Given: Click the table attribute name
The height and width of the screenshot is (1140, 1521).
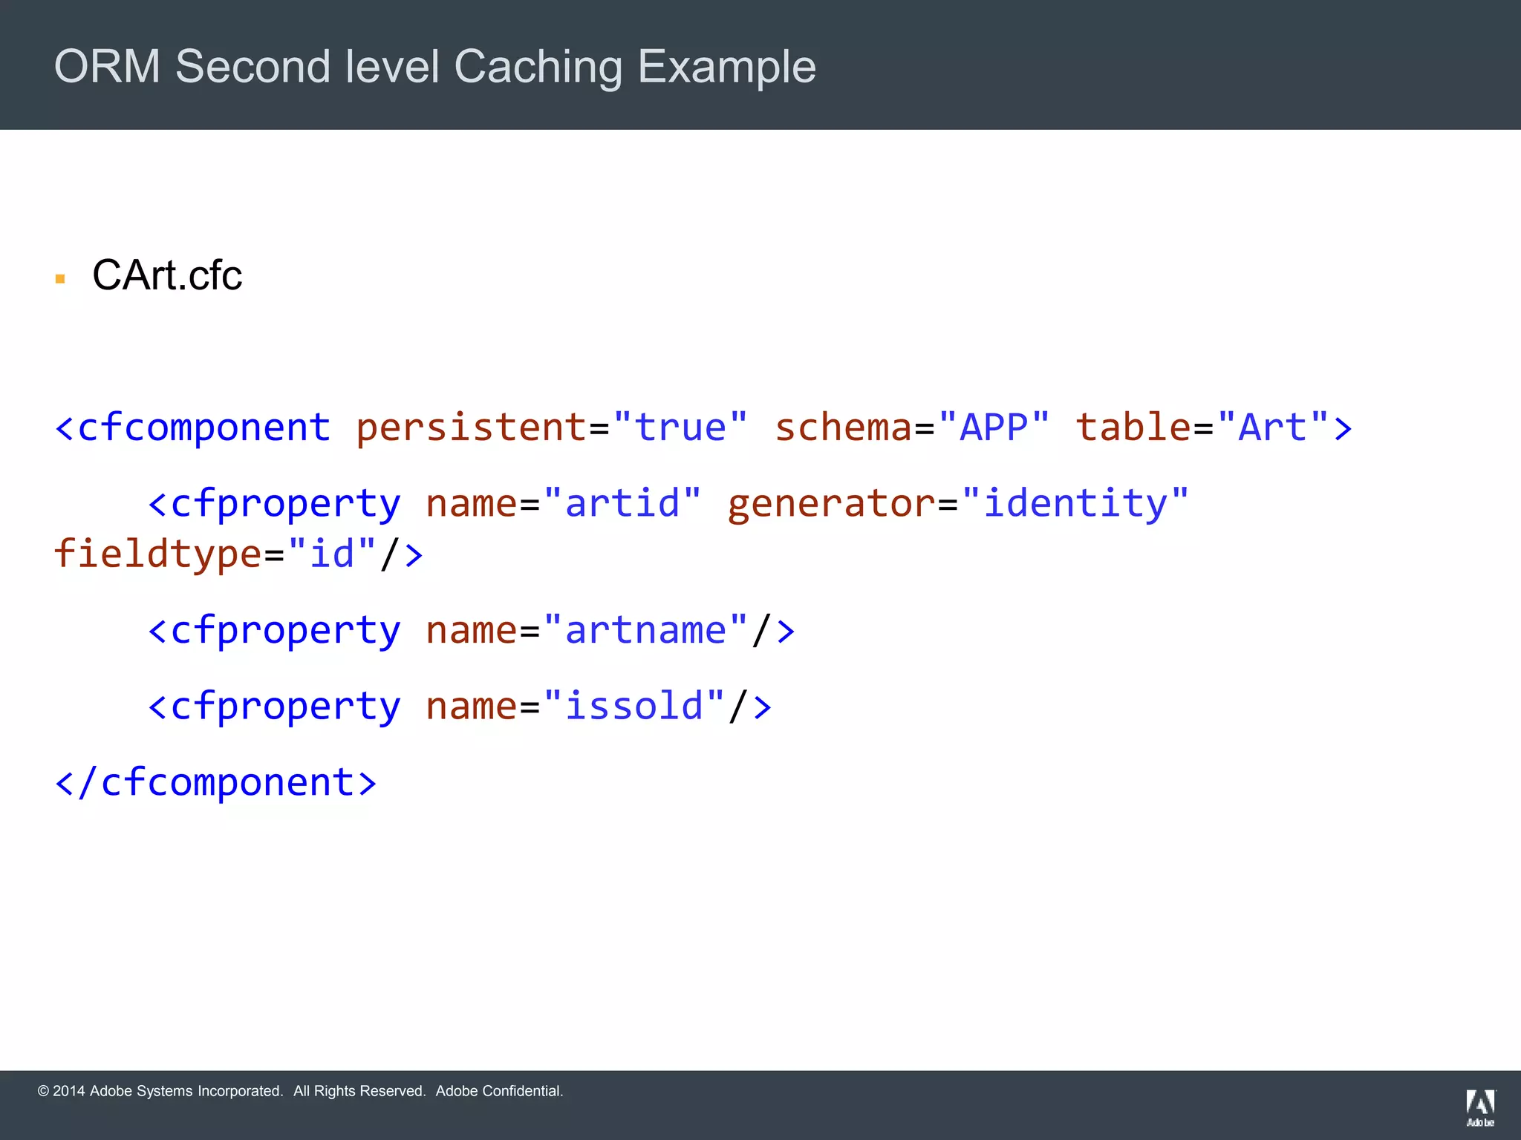Looking at the screenshot, I should click(x=1133, y=428).
